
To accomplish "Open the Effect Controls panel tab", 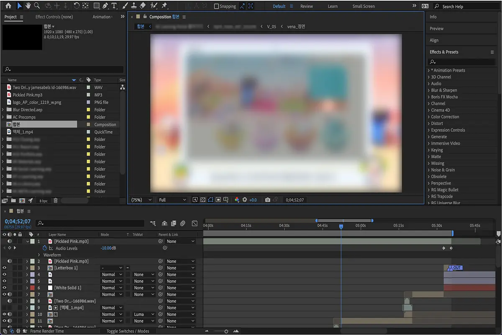I will 54,17.
